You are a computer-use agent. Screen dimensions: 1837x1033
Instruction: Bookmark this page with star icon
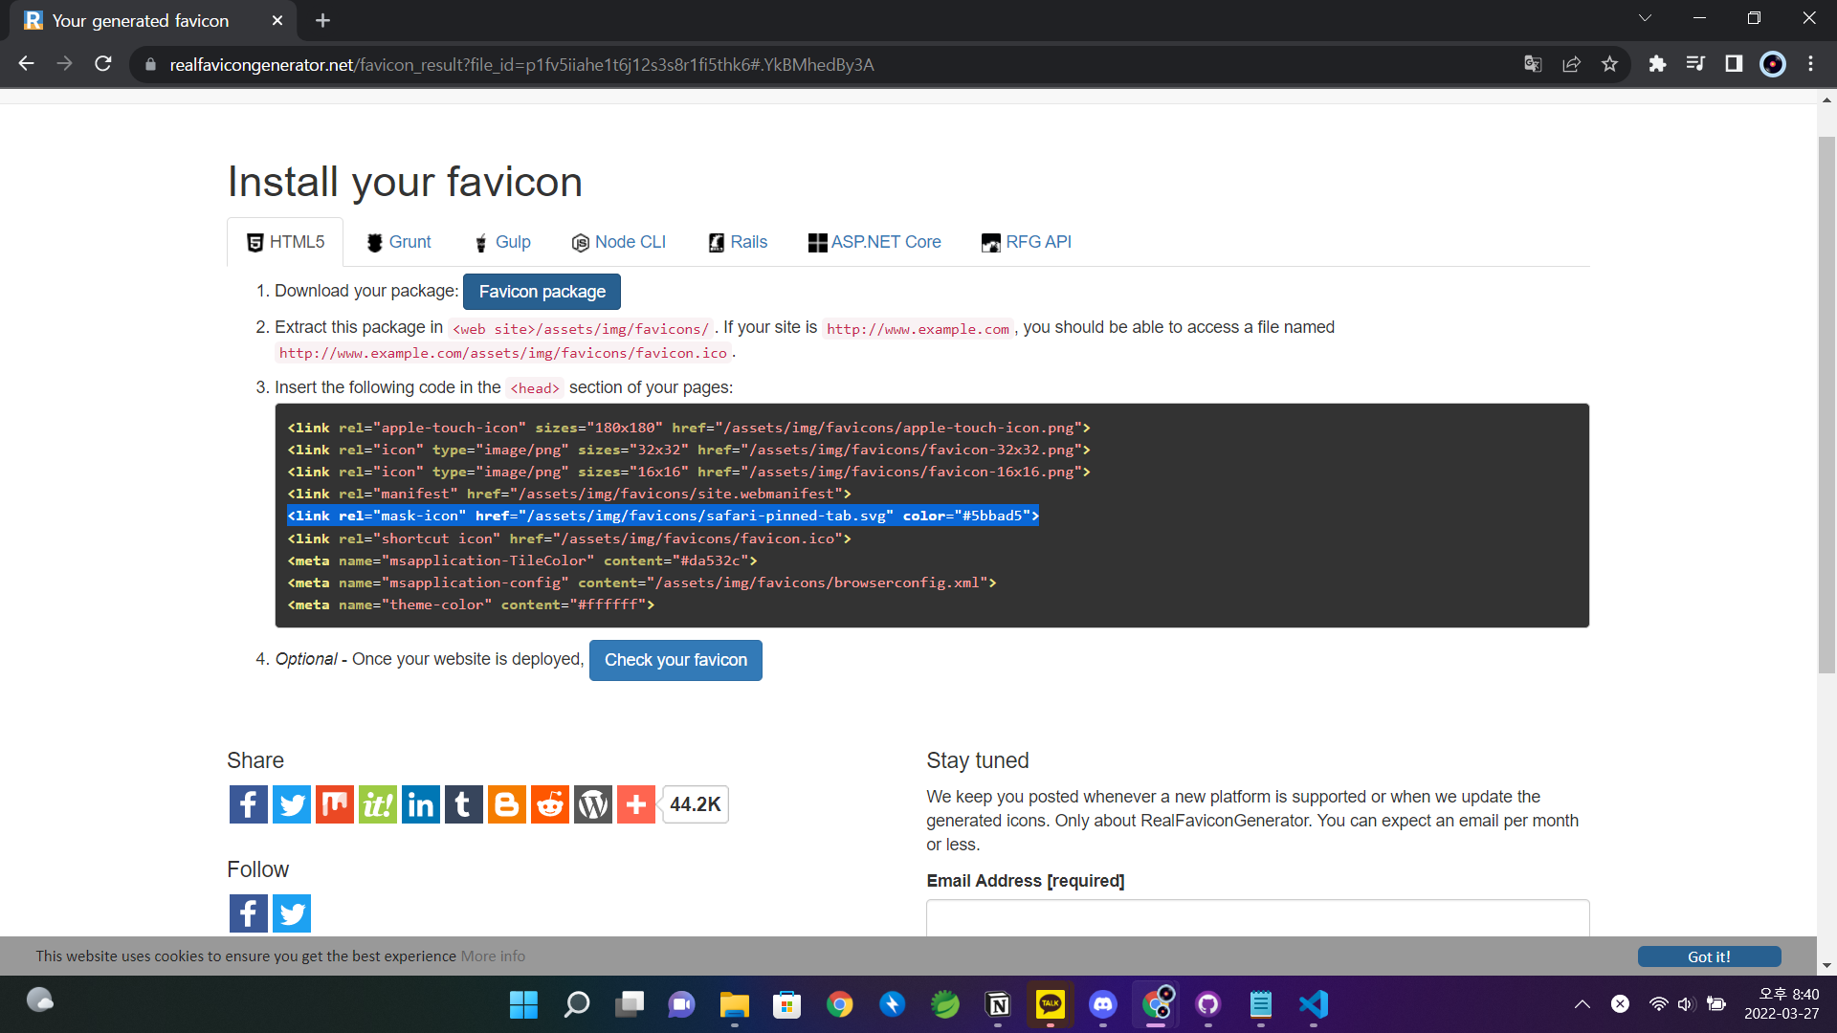[1609, 64]
